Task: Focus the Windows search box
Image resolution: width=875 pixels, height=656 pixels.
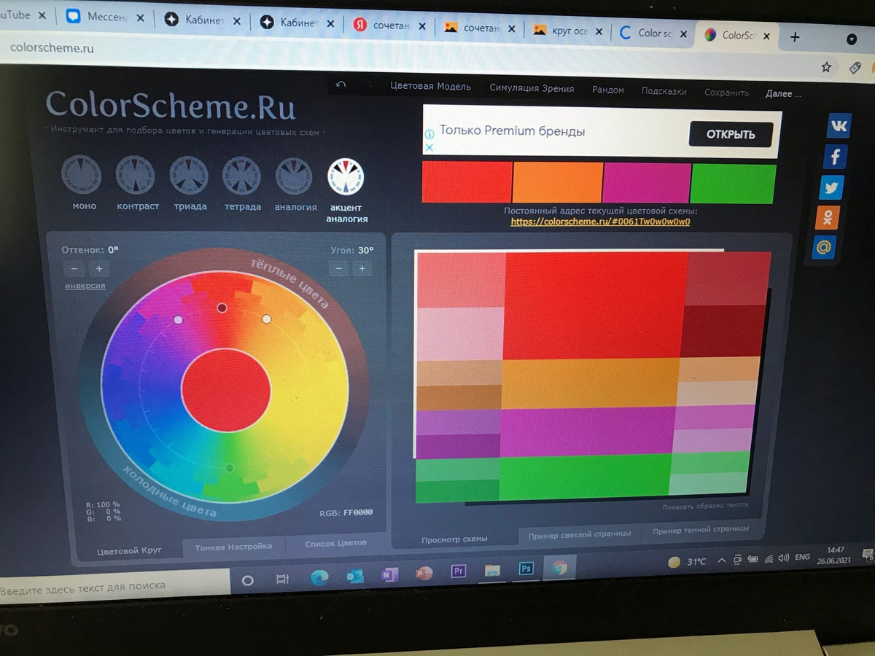Action: 115,585
